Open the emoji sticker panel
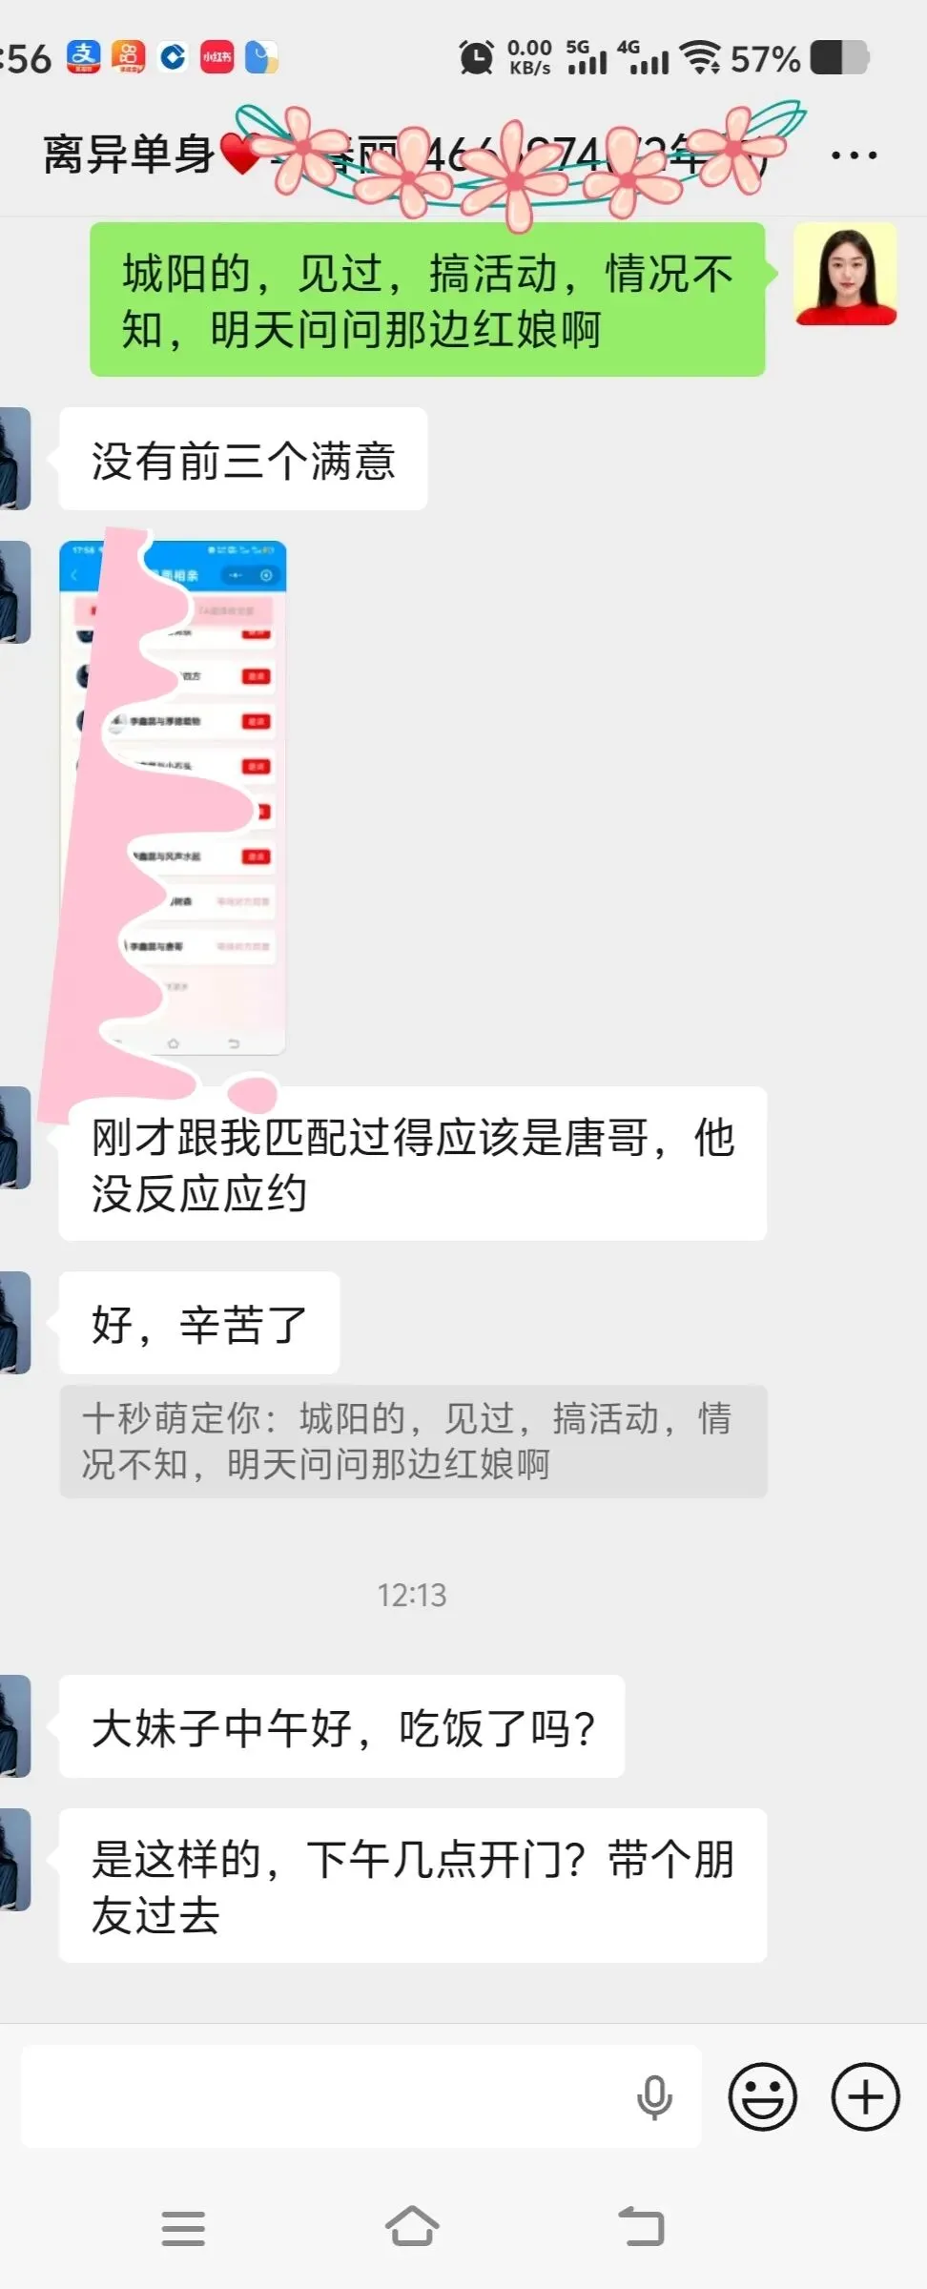 pyautogui.click(x=762, y=2096)
